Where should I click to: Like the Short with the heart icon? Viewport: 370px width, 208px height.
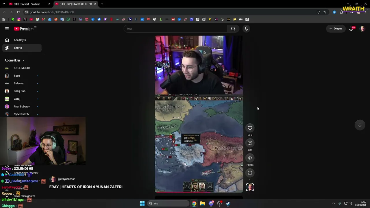coord(250,128)
